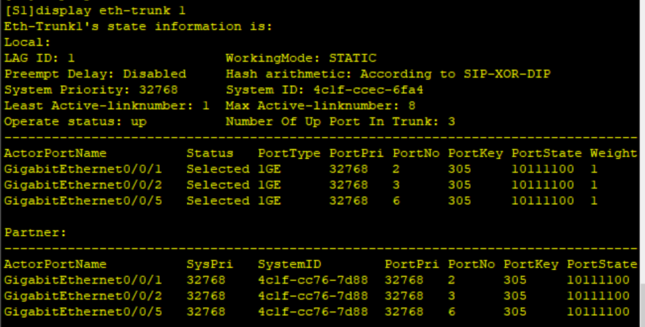Image resolution: width=645 pixels, height=327 pixels.
Task: Select the "Eth-Trunk1's state information is:" line
Action: 138,27
